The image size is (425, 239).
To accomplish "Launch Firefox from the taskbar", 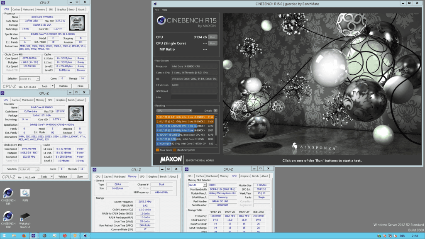I will click(x=24, y=236).
